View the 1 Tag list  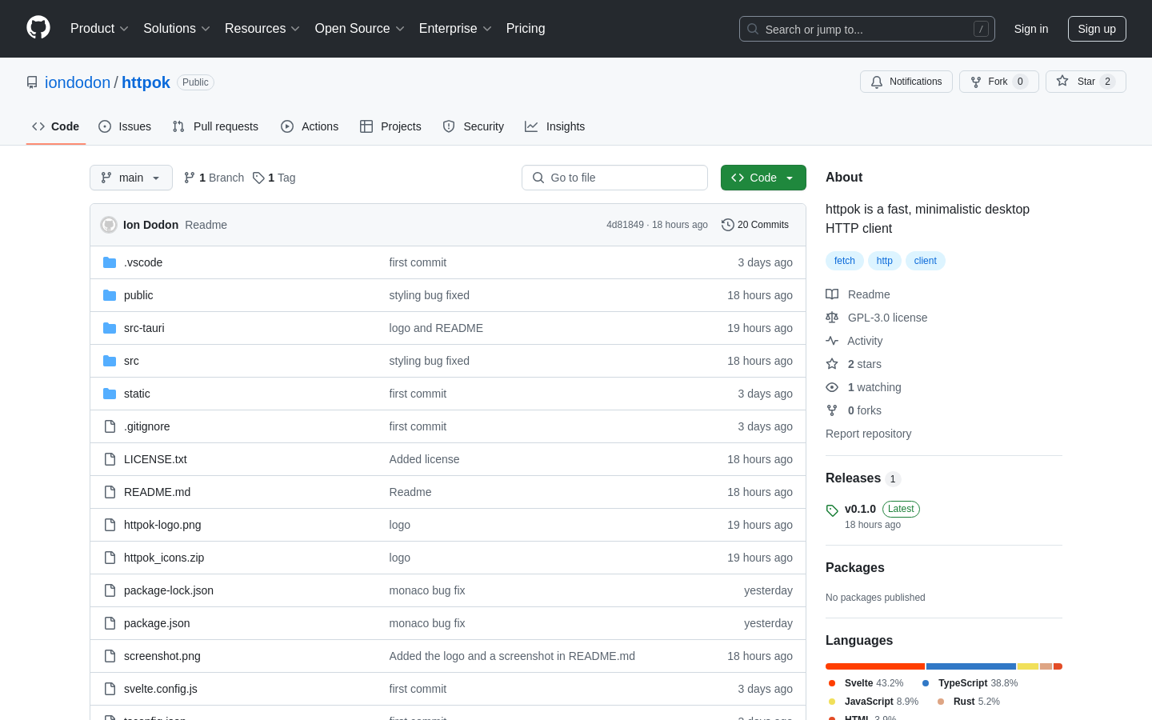274,178
